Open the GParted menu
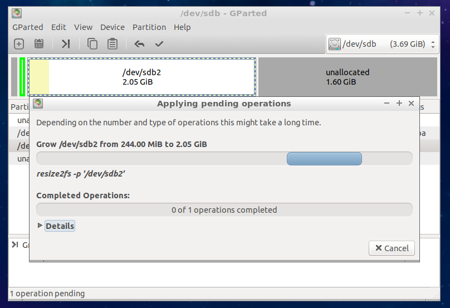Image resolution: width=450 pixels, height=308 pixels. pos(28,27)
